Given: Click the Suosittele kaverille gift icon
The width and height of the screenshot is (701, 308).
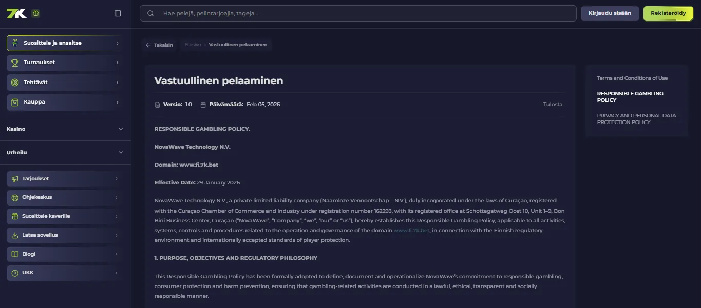Looking at the screenshot, I should (x=15, y=216).
